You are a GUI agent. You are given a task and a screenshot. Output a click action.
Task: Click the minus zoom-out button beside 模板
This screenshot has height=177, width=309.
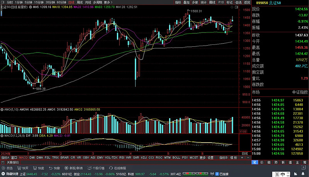pos(248,158)
